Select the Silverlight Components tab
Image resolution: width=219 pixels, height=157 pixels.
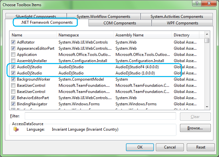click(35, 17)
